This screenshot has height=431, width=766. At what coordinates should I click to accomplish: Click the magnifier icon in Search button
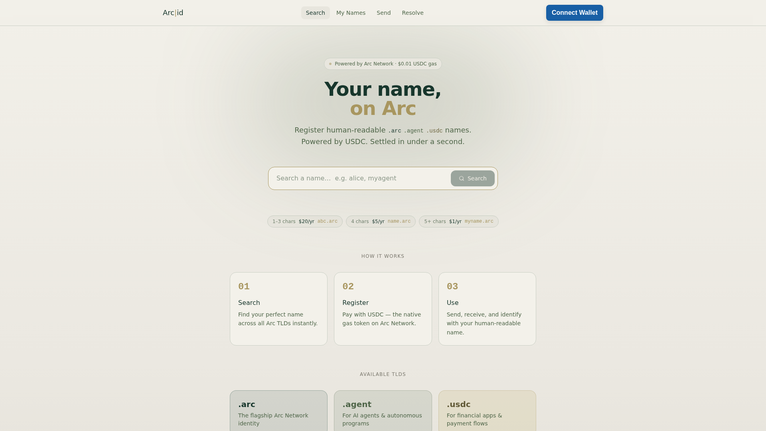pos(462,178)
